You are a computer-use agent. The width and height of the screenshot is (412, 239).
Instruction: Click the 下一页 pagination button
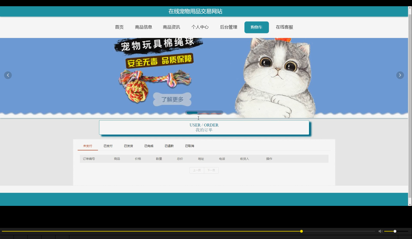point(211,170)
